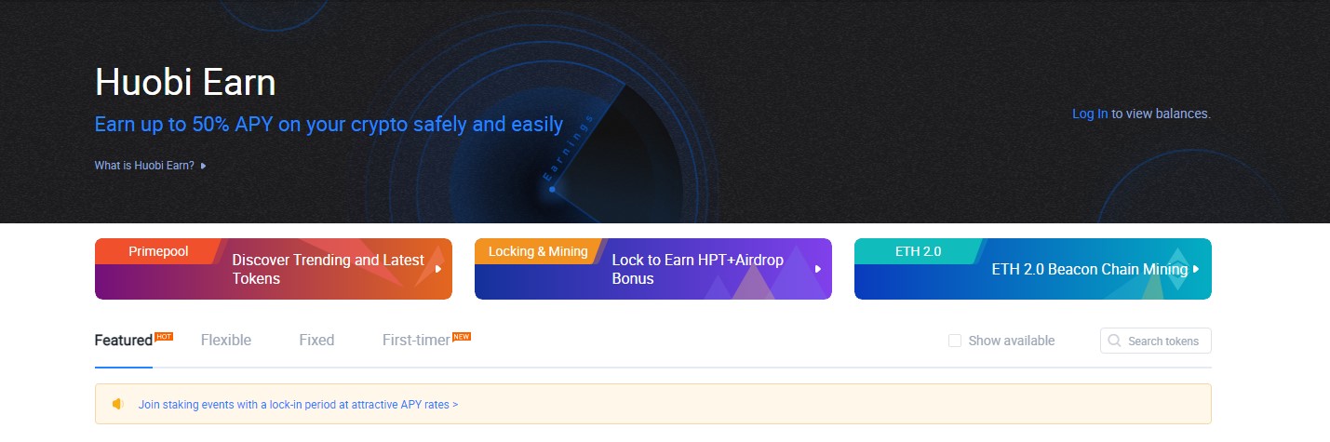Open the ETH 2.0 Beacon Chain Mining banner

pos(1033,269)
